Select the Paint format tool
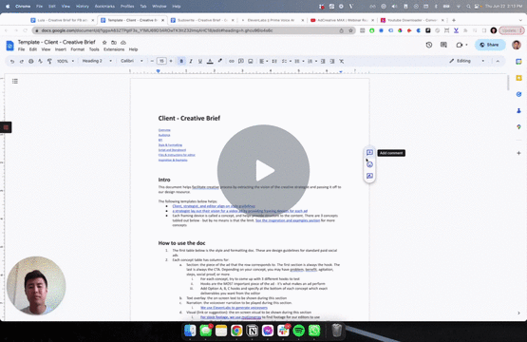This screenshot has height=342, width=527. tap(49, 61)
